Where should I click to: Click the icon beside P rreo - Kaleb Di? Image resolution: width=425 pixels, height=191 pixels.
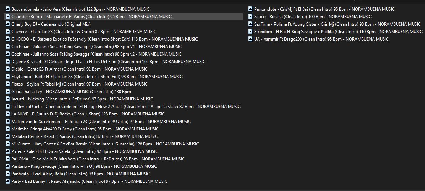(x=7, y=151)
